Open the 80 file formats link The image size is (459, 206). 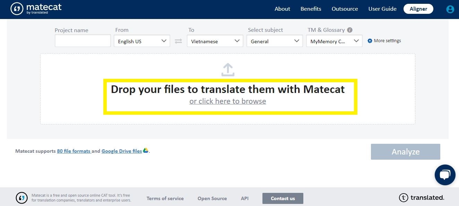click(73, 151)
